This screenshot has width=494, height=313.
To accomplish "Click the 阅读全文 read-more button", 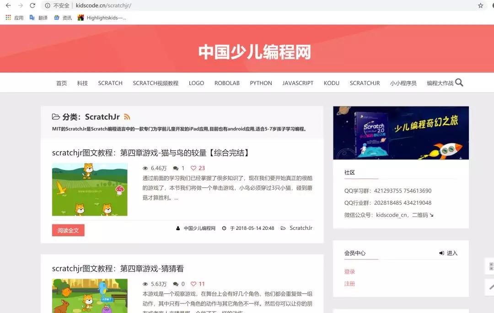I will click(68, 231).
